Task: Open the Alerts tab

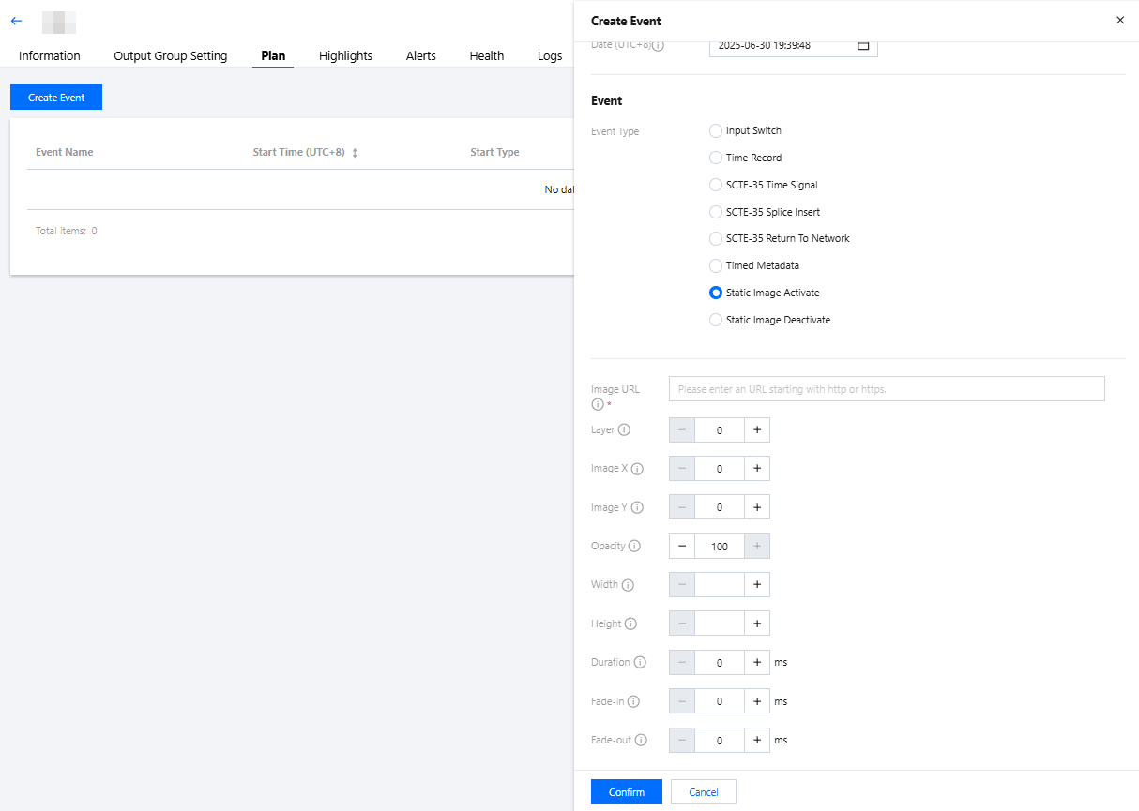Action: [420, 56]
